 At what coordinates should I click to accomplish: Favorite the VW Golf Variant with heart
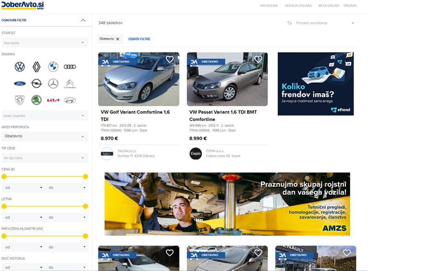click(x=170, y=60)
